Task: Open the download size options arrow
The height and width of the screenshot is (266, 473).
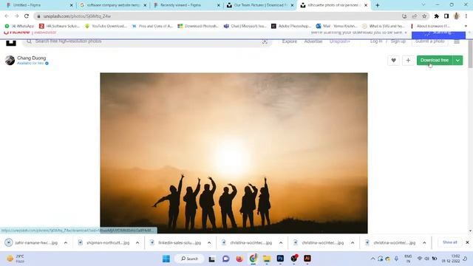Action: click(x=457, y=61)
